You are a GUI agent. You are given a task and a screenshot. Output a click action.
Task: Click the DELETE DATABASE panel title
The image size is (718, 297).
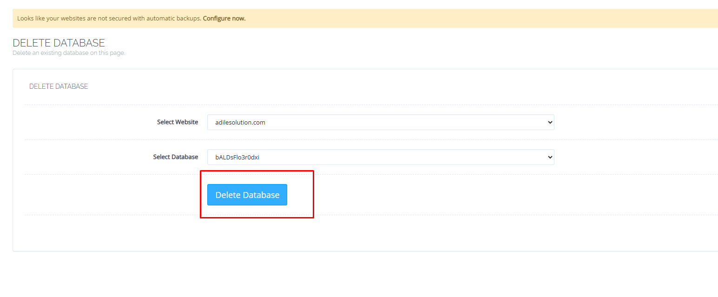point(59,86)
